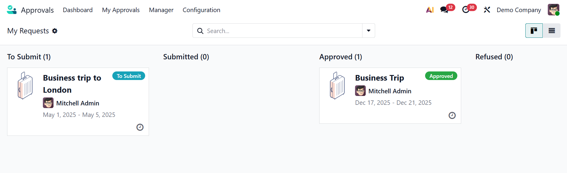Image resolution: width=567 pixels, height=173 pixels.
Task: Switch to List view
Action: pyautogui.click(x=552, y=31)
